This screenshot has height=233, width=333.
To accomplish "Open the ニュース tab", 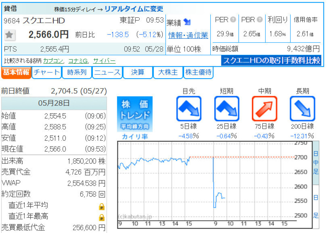I will pyautogui.click(x=107, y=73).
